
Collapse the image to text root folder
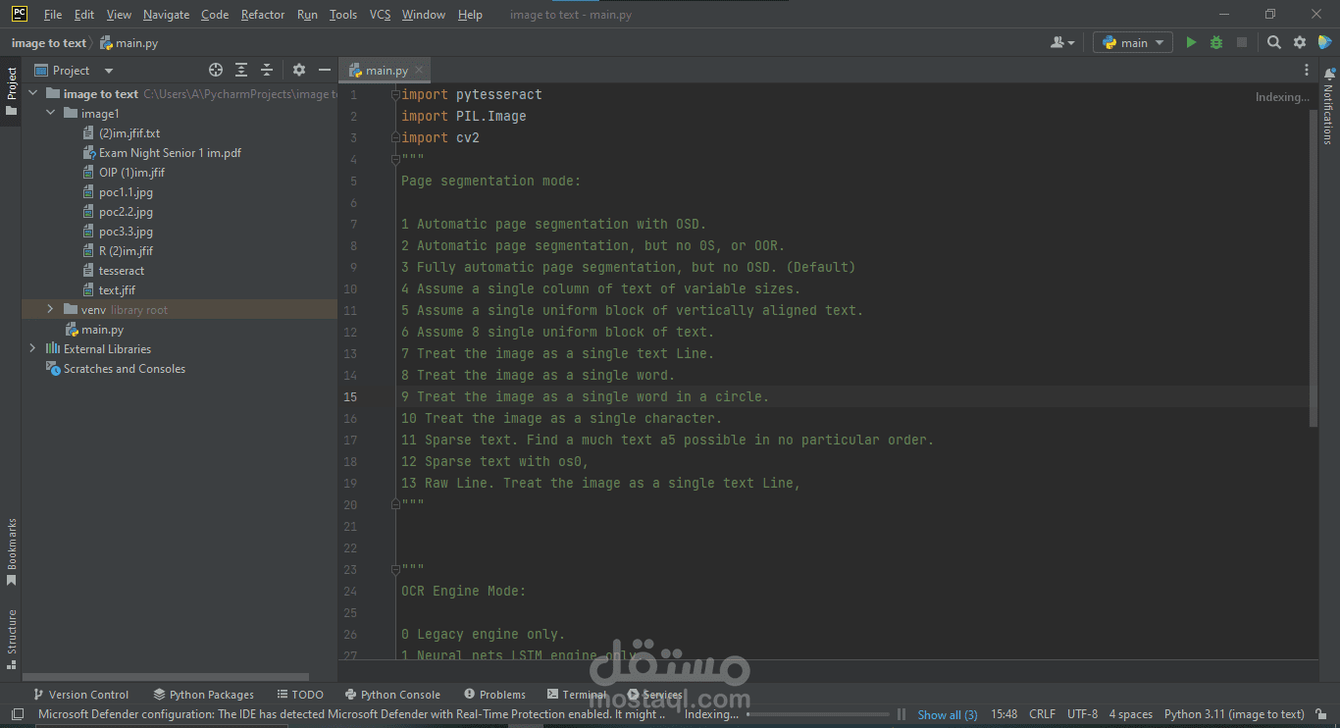click(x=32, y=94)
